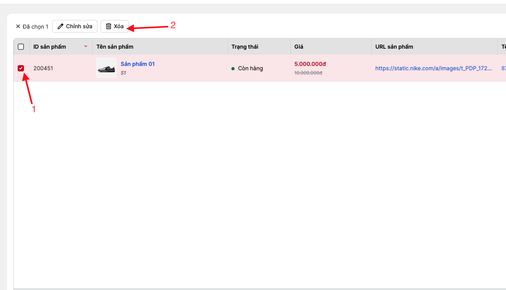
Task: Click the pencil icon for Chỉnh sửa
Action: pos(60,26)
